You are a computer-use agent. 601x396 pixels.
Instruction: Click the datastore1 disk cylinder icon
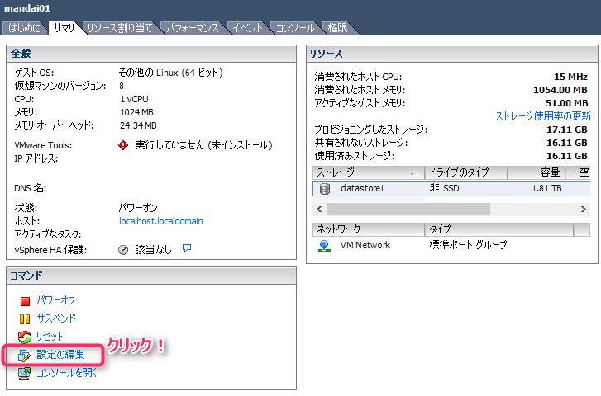325,189
